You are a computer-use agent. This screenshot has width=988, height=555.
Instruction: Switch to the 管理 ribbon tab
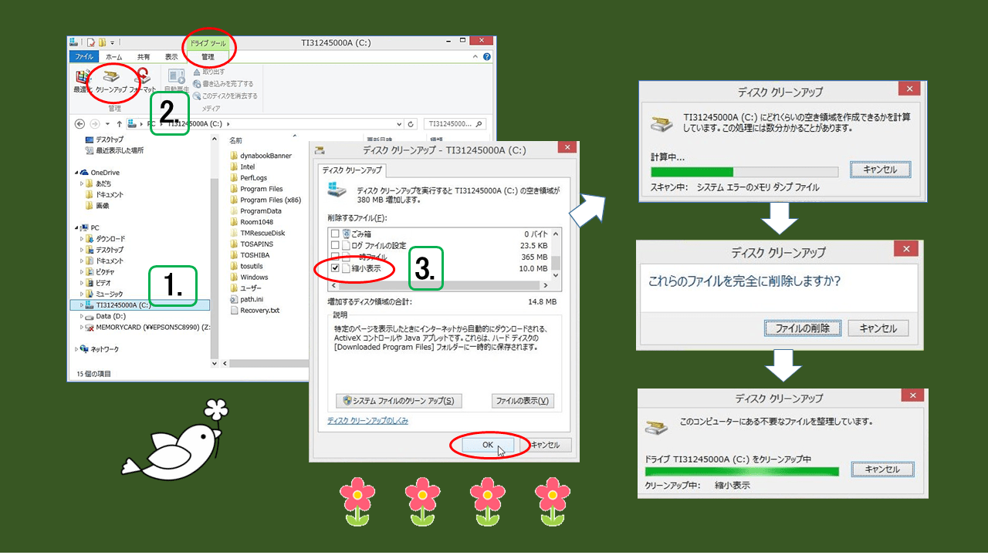pos(209,56)
